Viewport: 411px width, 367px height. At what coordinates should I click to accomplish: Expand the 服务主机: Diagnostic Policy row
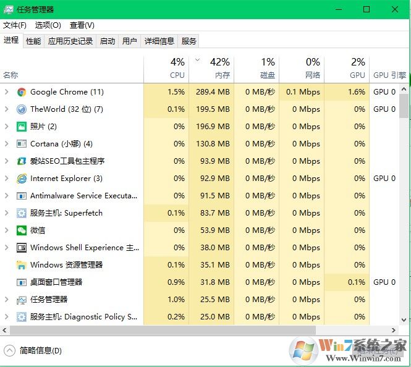pyautogui.click(x=7, y=317)
